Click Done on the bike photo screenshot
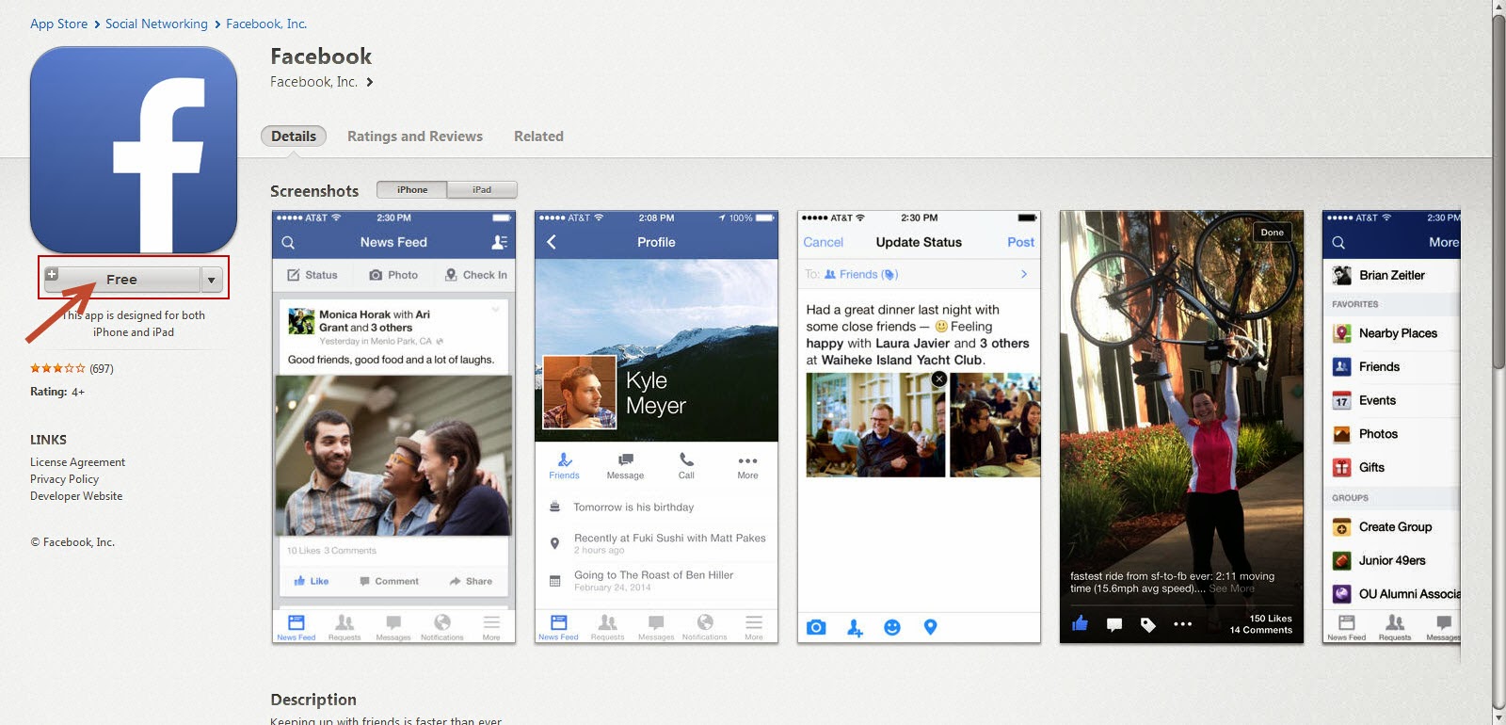This screenshot has height=725, width=1506. coord(1273,232)
